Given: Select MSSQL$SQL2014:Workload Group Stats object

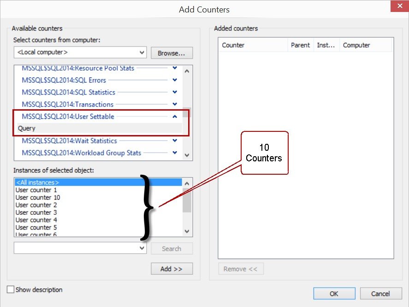Looking at the screenshot, I should (81, 153).
